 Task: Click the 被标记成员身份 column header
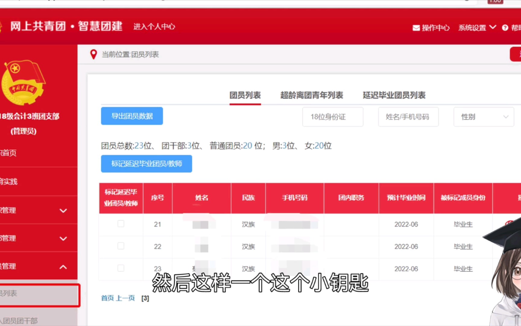click(463, 198)
